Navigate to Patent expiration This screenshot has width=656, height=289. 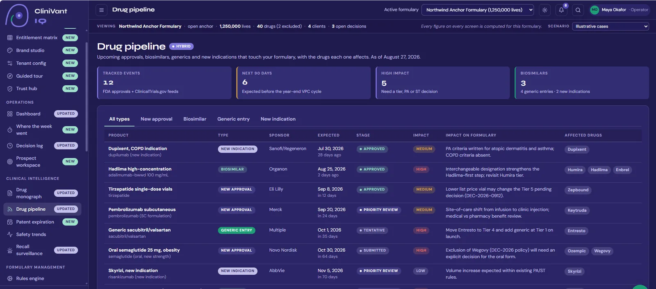tap(43, 222)
